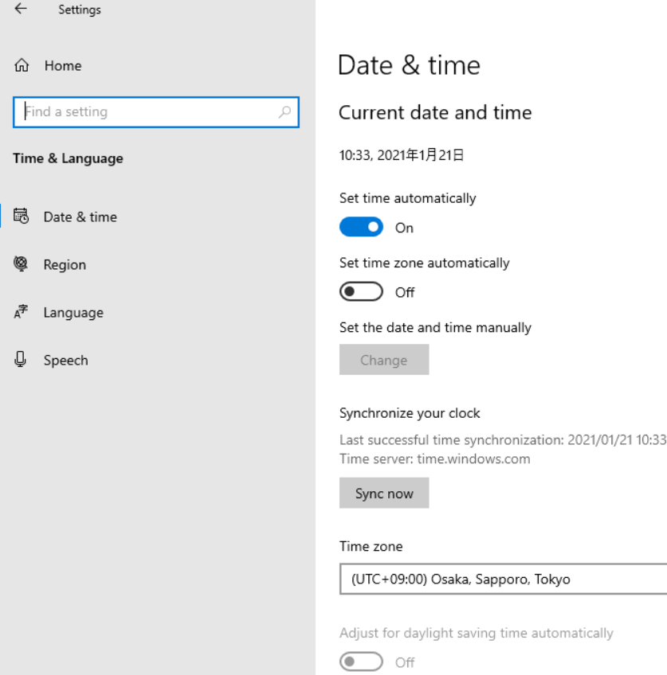Click the Home house icon

(22, 66)
